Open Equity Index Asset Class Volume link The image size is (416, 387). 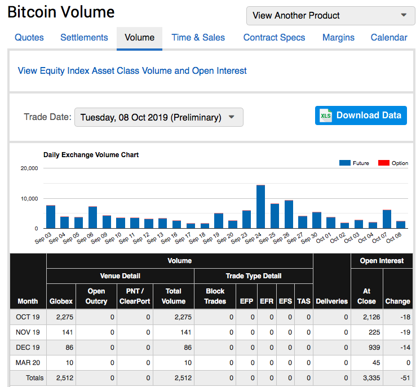click(132, 71)
